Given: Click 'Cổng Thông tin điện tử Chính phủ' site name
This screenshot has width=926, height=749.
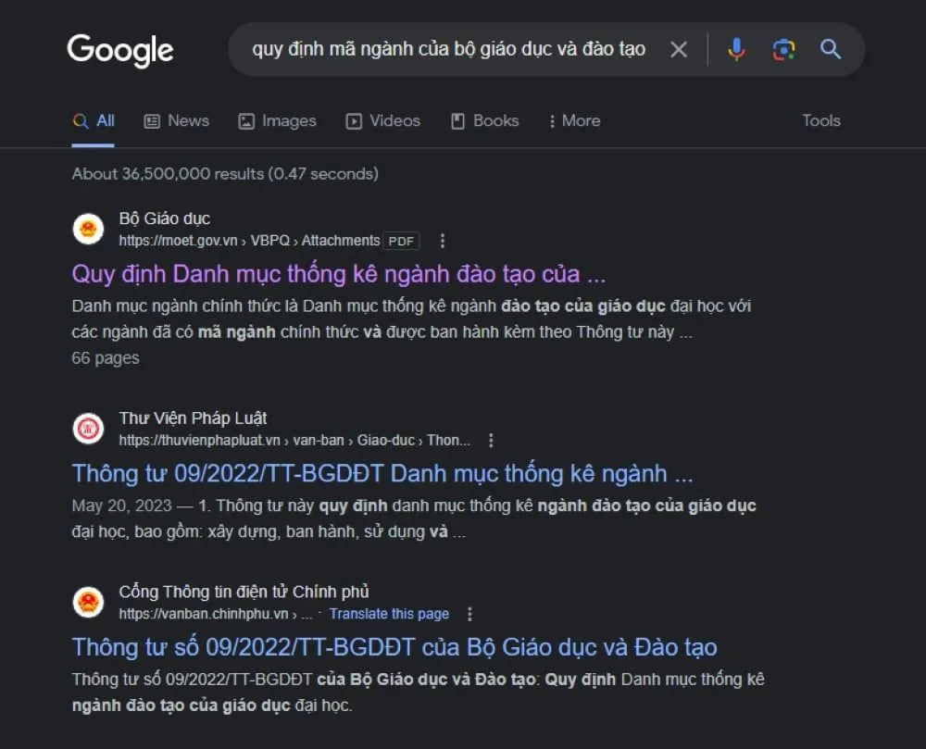Looking at the screenshot, I should tap(244, 592).
